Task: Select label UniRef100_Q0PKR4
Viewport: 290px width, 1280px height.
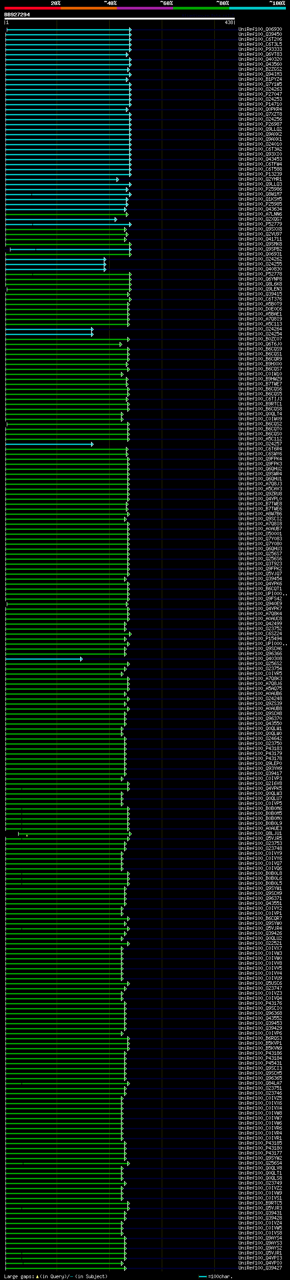Action: click(260, 109)
